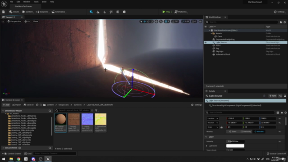Image resolution: width=288 pixels, height=162 pixels.
Task: Click the white Light Color swatch
Action: tap(235, 146)
